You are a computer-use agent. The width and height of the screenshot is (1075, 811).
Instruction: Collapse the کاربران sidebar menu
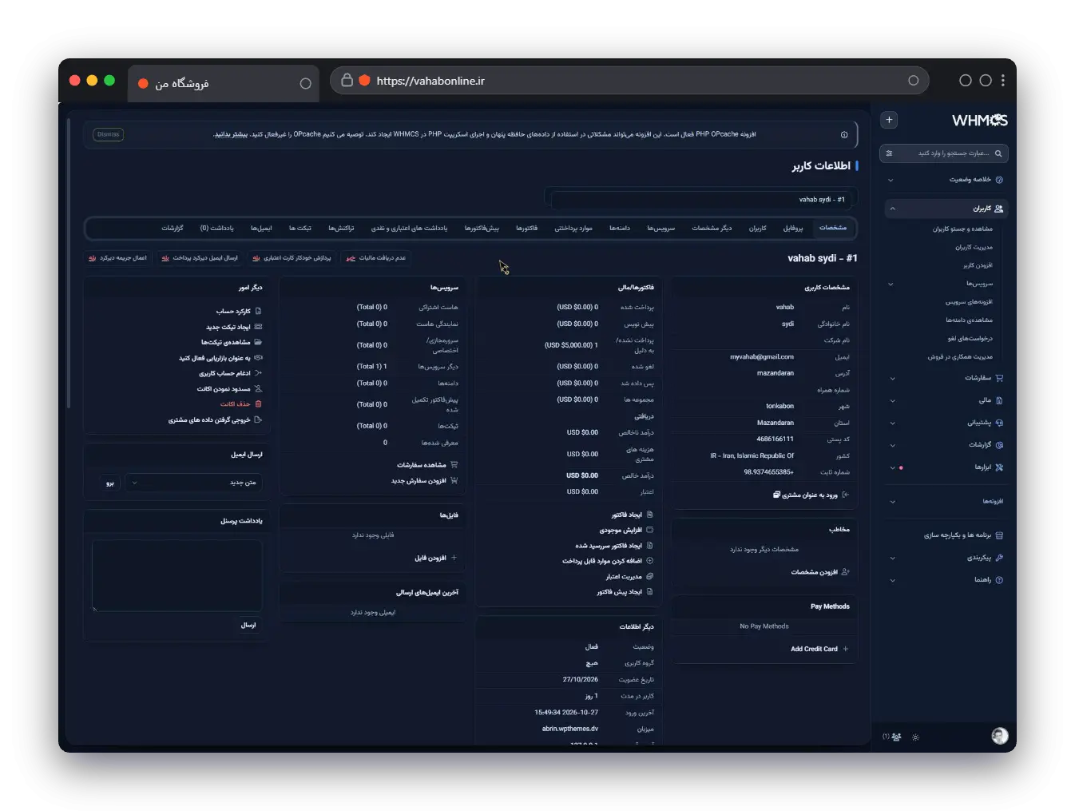click(946, 209)
